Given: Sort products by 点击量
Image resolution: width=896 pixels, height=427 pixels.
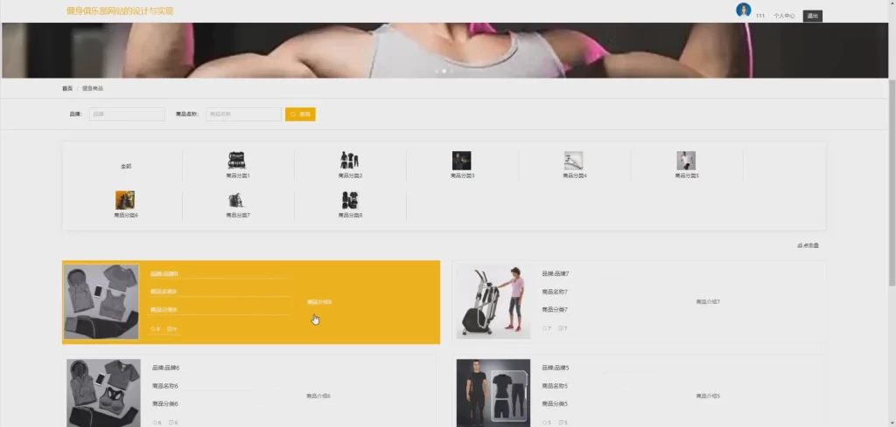Looking at the screenshot, I should 808,246.
